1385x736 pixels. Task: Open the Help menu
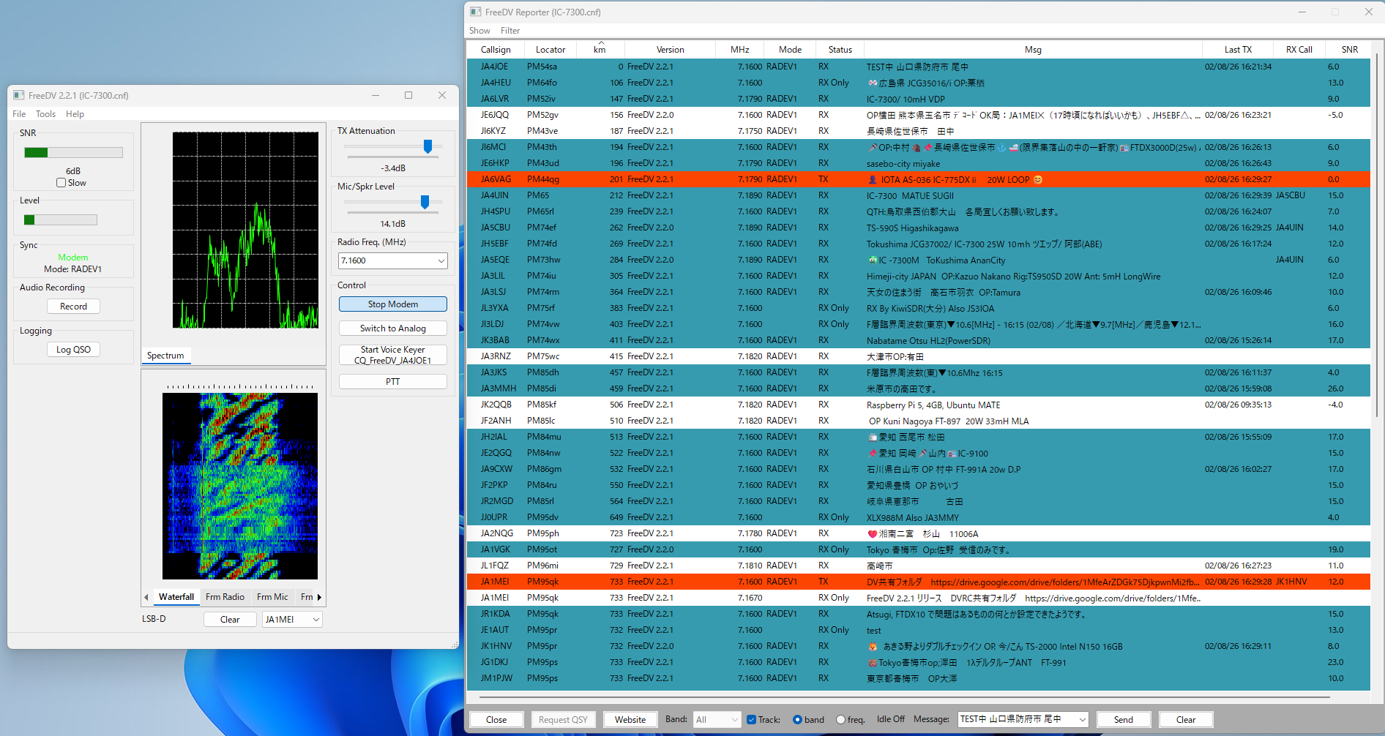click(75, 114)
